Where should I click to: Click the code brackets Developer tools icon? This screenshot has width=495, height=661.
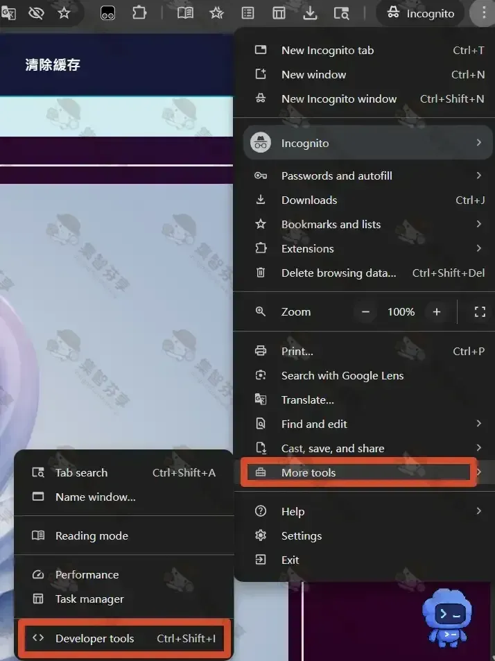[38, 638]
